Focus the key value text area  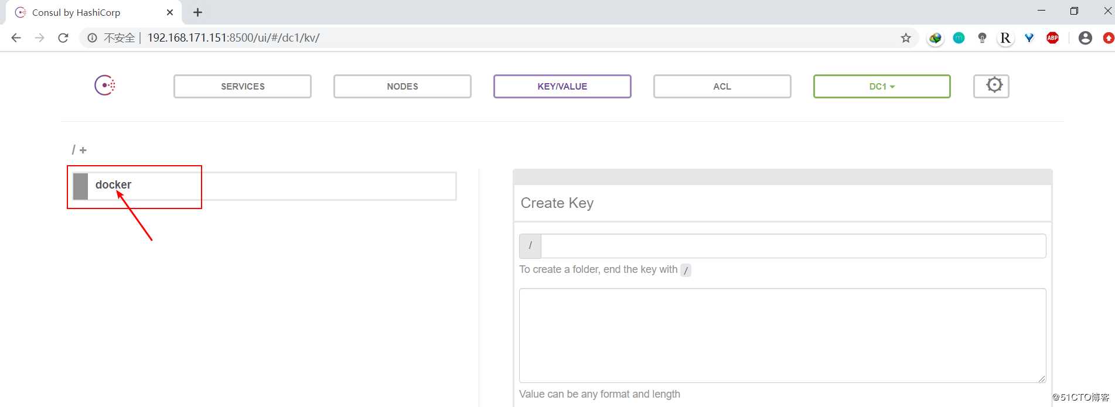tap(783, 336)
